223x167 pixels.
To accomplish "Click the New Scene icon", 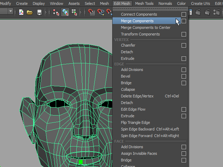I will point(21,12).
